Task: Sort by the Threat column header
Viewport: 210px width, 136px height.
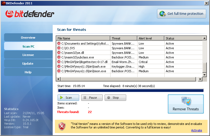Action: coord(124,38)
